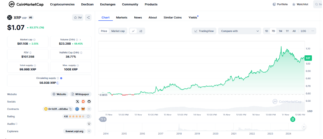Click the shield wallet icon in Contracts row
Viewport: 323px width, 139px height.
(x=77, y=109)
